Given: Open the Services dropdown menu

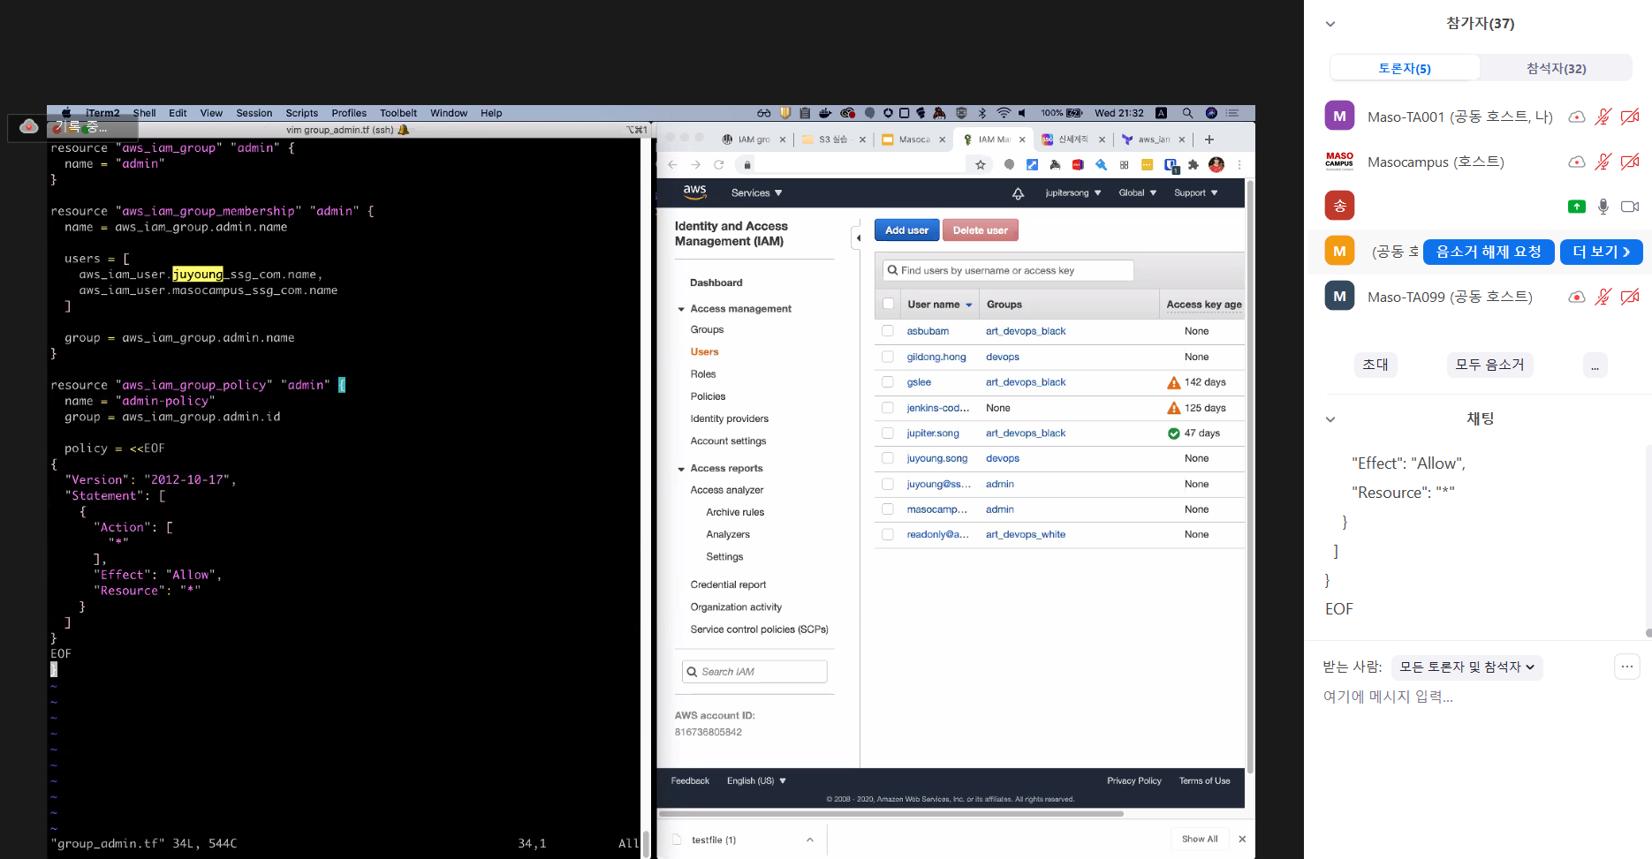Looking at the screenshot, I should pyautogui.click(x=756, y=193).
